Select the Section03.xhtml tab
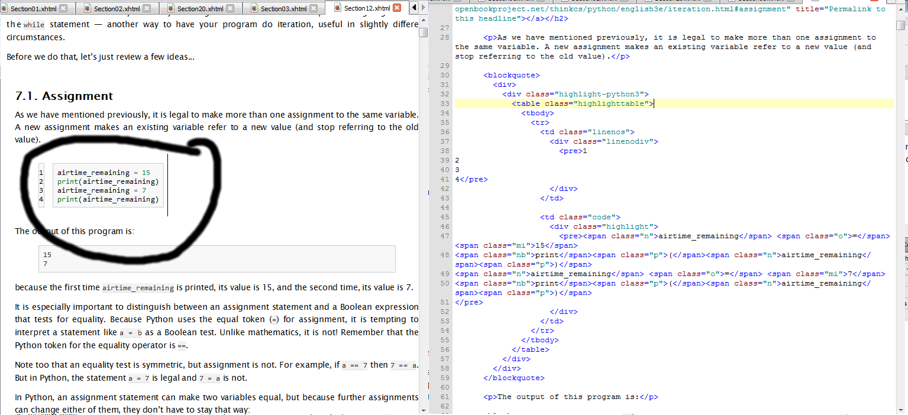 [283, 8]
